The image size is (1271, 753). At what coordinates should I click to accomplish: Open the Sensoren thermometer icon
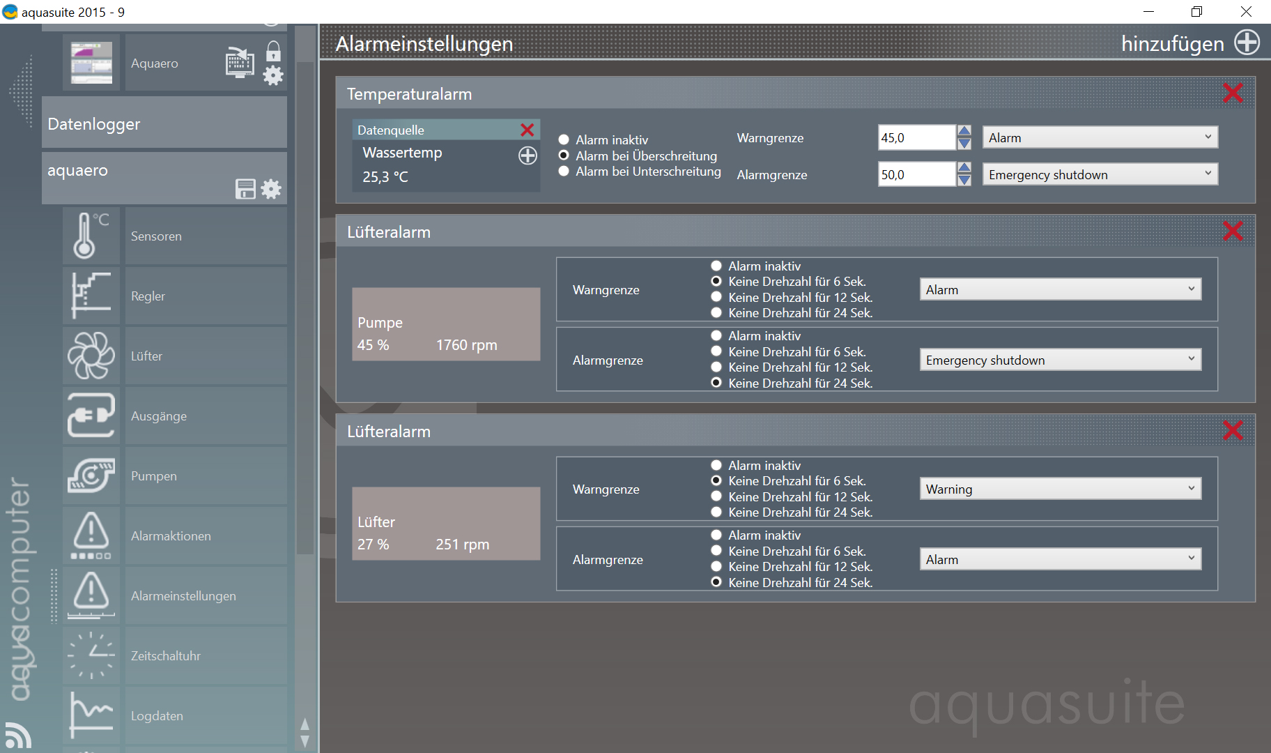91,236
